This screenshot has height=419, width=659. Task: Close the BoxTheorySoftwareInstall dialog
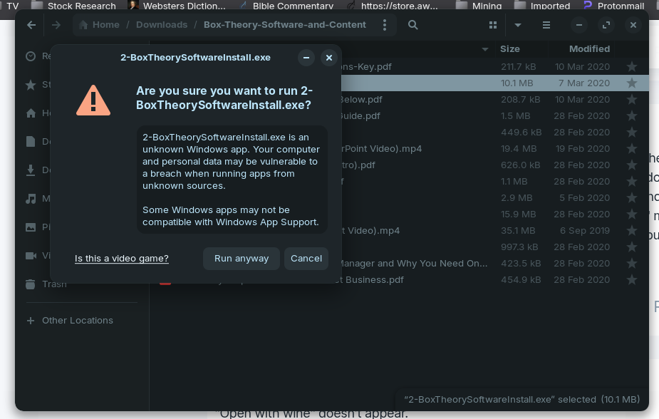329,58
